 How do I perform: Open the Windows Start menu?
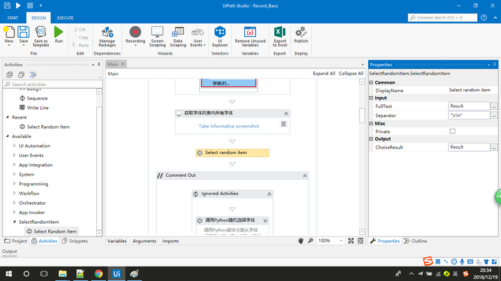coord(9,274)
